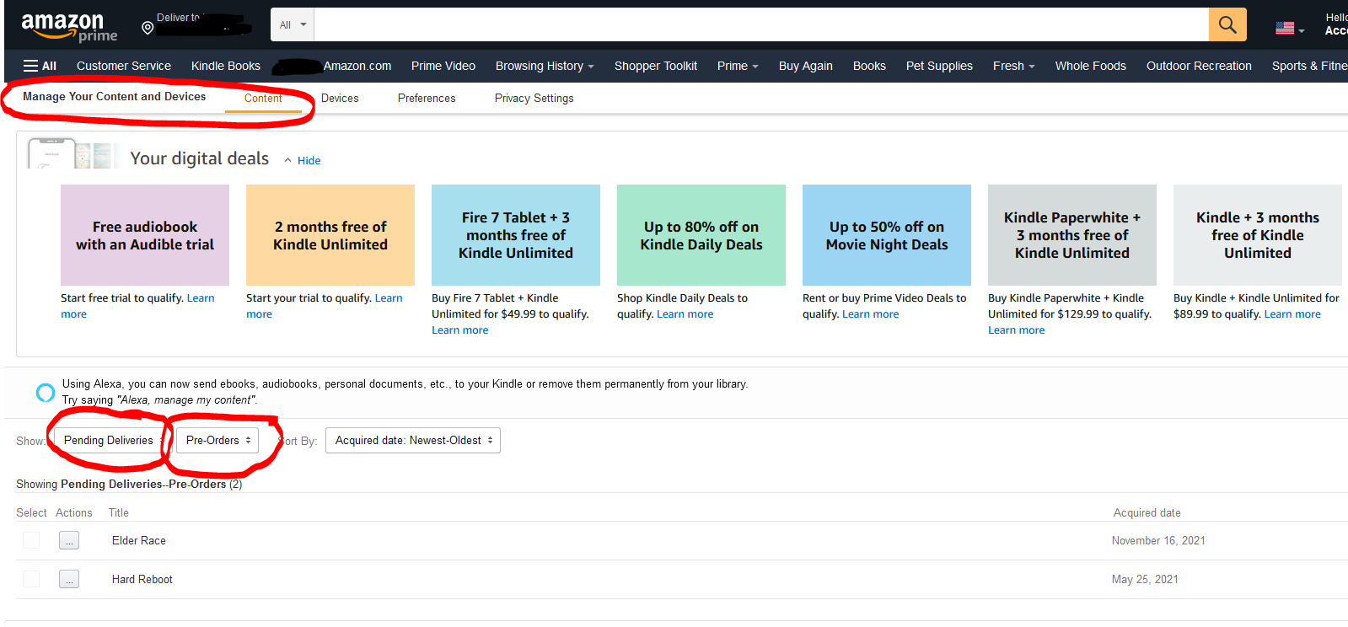
Task: Click the Alexa ring icon
Action: coord(46,392)
